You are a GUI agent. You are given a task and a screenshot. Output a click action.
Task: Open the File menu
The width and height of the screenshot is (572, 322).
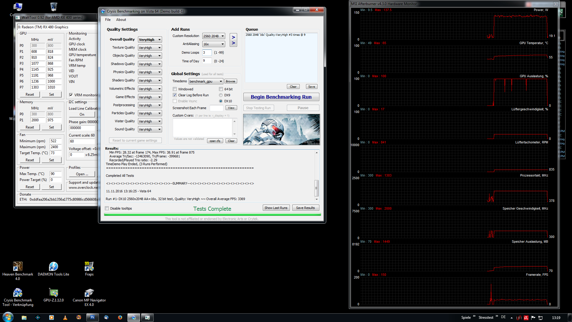coord(108,20)
